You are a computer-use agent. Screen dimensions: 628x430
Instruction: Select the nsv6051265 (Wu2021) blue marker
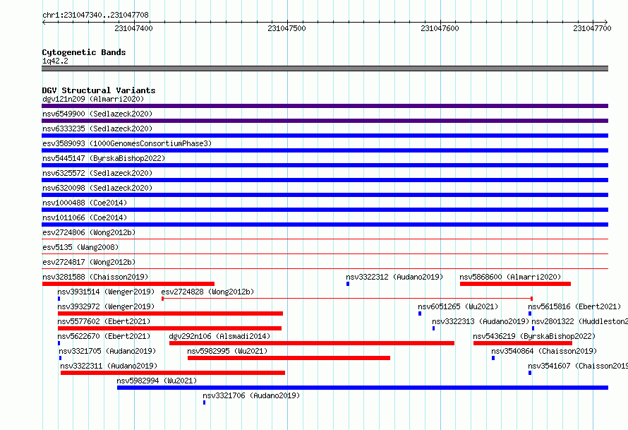(x=420, y=313)
